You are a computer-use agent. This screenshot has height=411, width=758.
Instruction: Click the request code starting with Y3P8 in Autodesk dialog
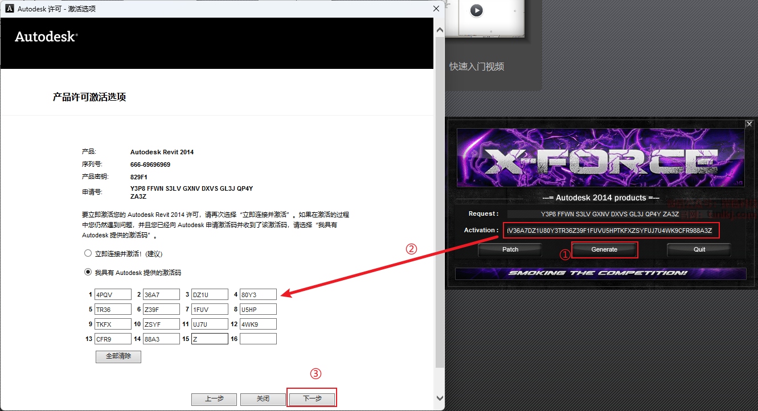[x=192, y=192]
